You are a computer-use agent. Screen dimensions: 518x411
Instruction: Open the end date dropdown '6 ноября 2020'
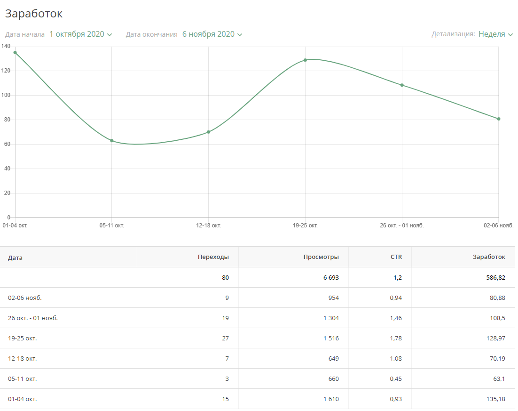pyautogui.click(x=212, y=34)
